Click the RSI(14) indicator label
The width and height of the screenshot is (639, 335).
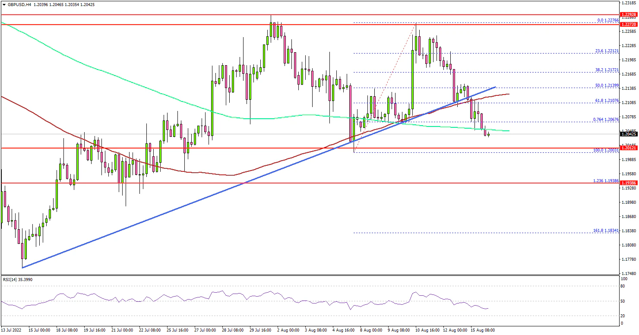(x=18, y=280)
